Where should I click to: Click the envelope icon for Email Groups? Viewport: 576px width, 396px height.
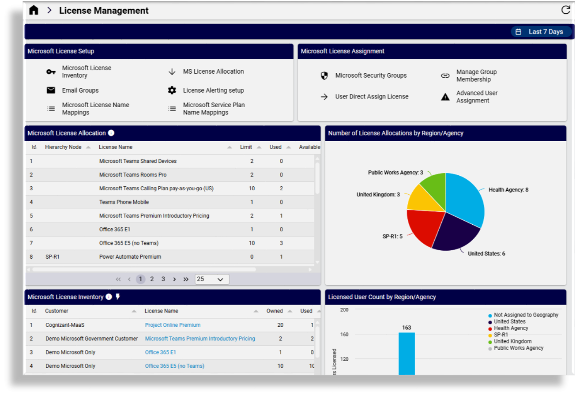click(51, 90)
